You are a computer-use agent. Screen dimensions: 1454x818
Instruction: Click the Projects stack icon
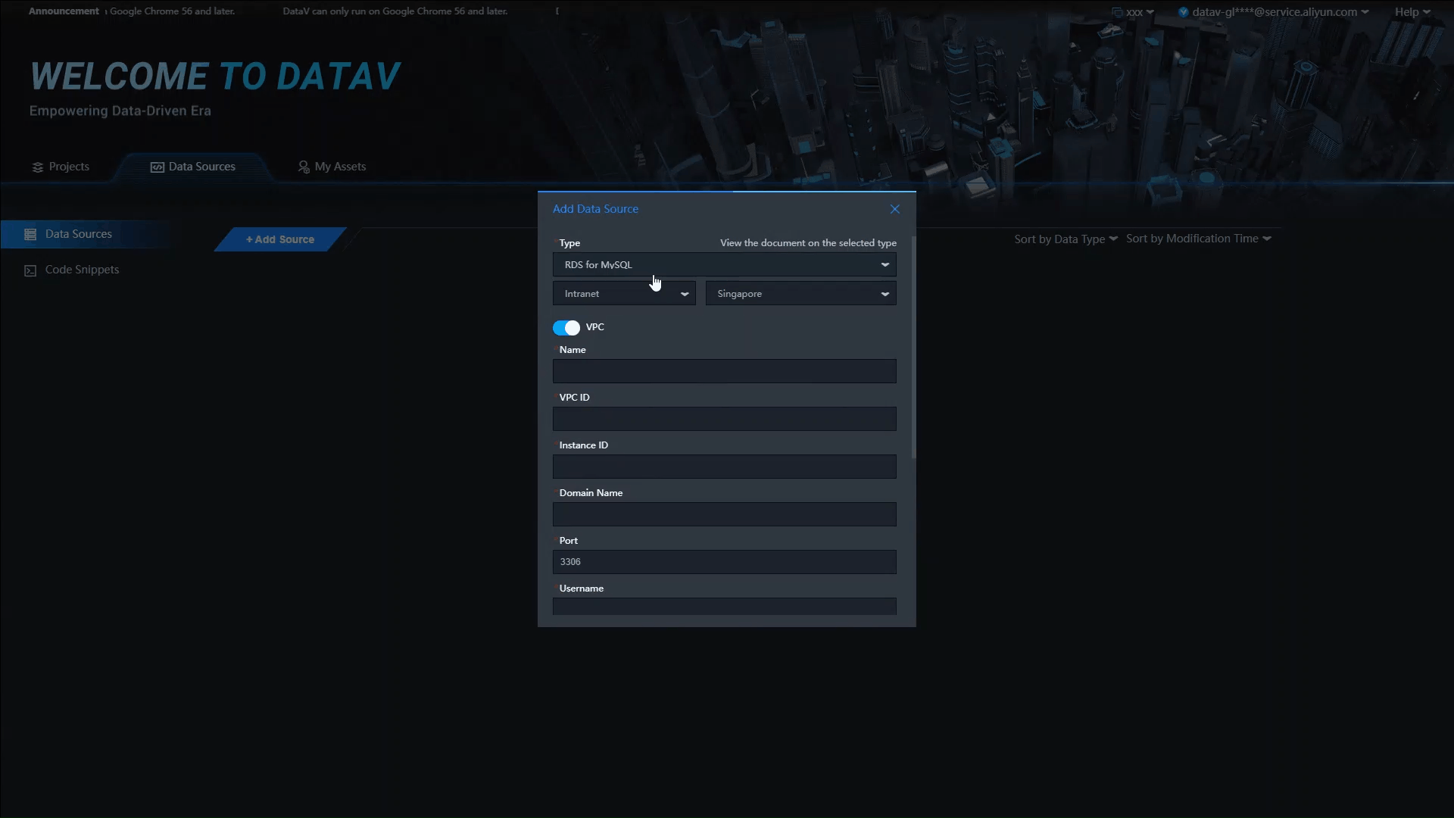coord(37,167)
